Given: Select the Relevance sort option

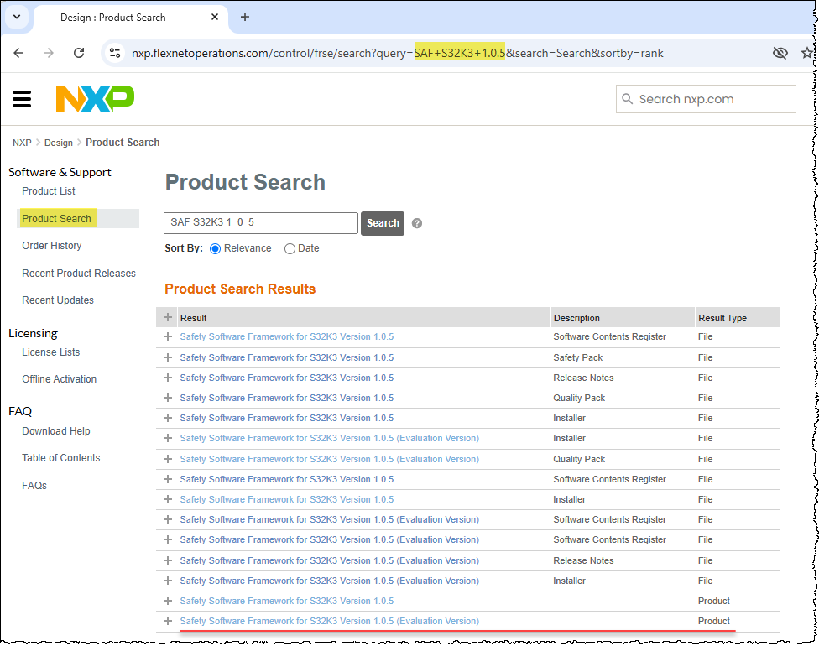Looking at the screenshot, I should point(217,248).
